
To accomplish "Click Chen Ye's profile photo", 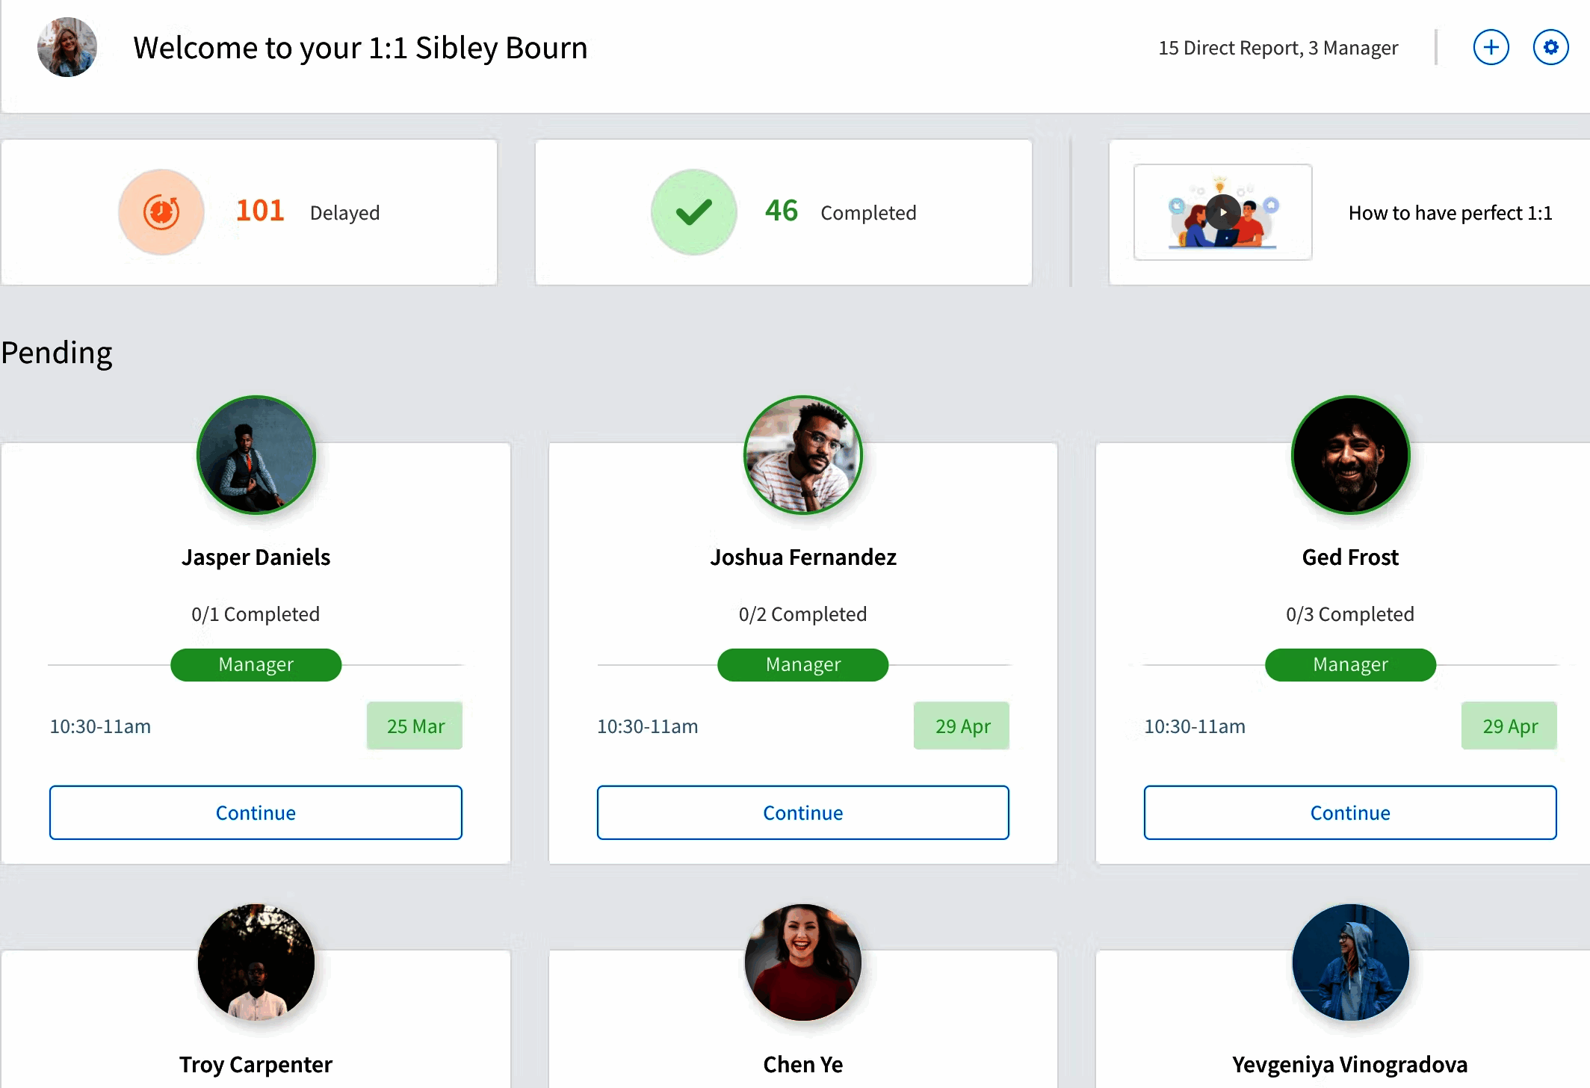I will click(803, 962).
